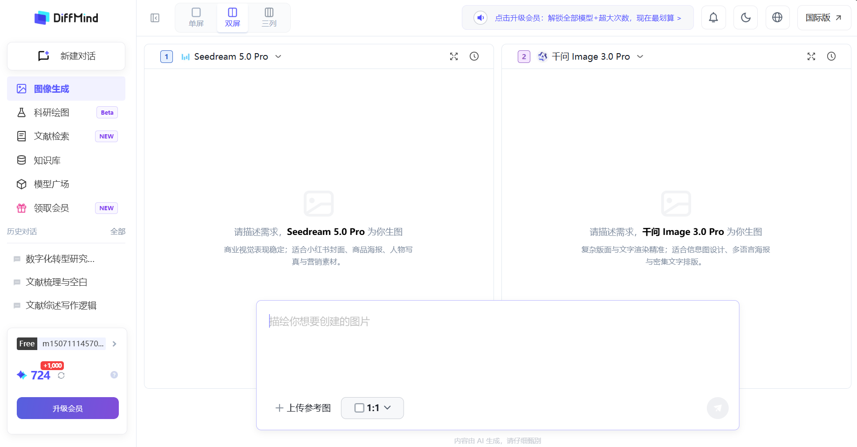Open 文献检索 literature search menu

pyautogui.click(x=66, y=136)
